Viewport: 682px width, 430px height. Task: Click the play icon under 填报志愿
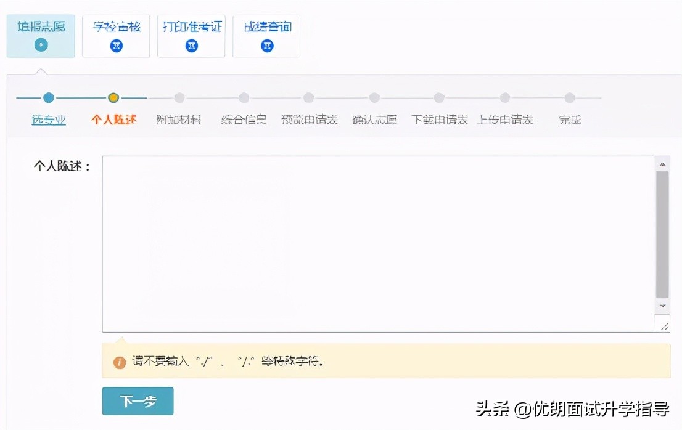click(x=41, y=45)
